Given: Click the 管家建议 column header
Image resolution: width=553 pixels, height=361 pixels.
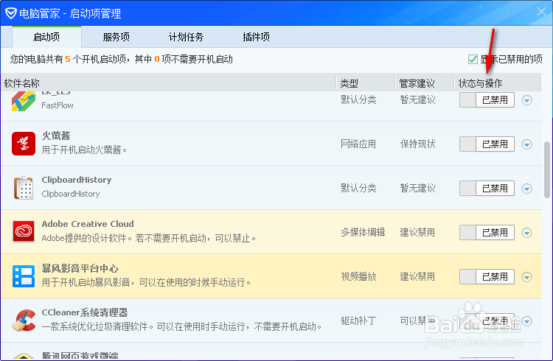Looking at the screenshot, I should click(x=417, y=83).
